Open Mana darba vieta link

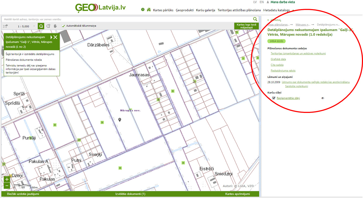pos(283,2)
